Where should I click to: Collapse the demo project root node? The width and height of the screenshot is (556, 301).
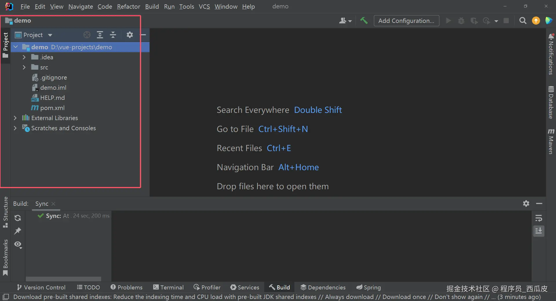16,47
